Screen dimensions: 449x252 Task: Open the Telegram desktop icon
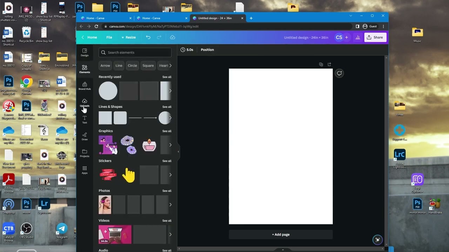[62, 231]
